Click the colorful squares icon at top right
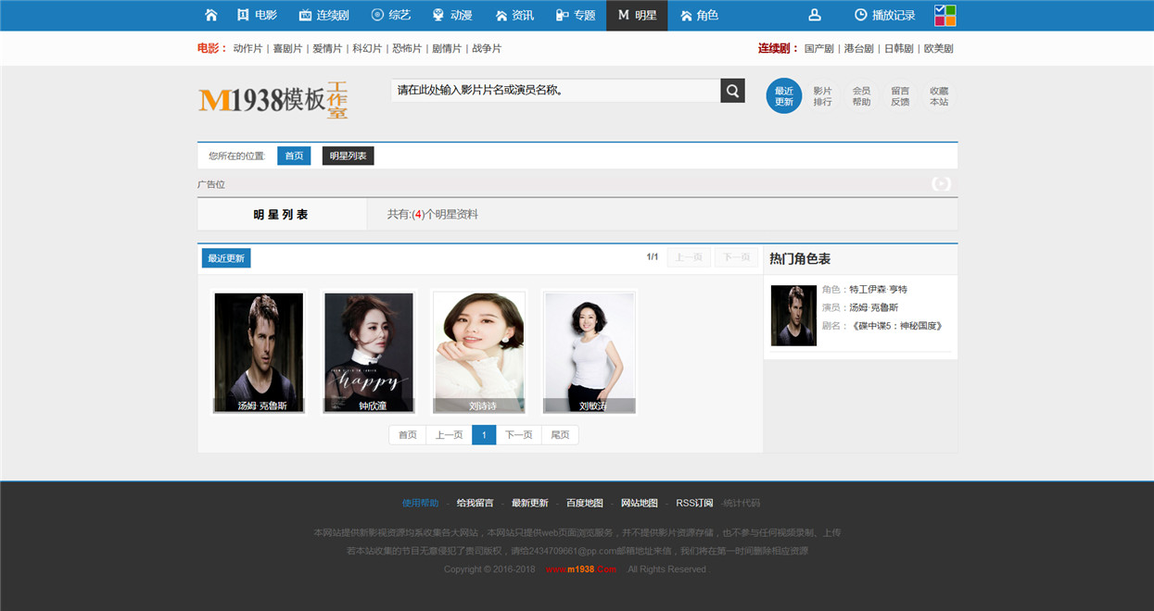This screenshot has height=611, width=1154. click(945, 15)
